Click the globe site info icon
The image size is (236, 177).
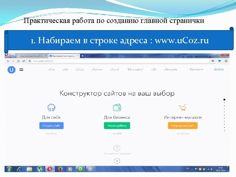(x=30, y=61)
